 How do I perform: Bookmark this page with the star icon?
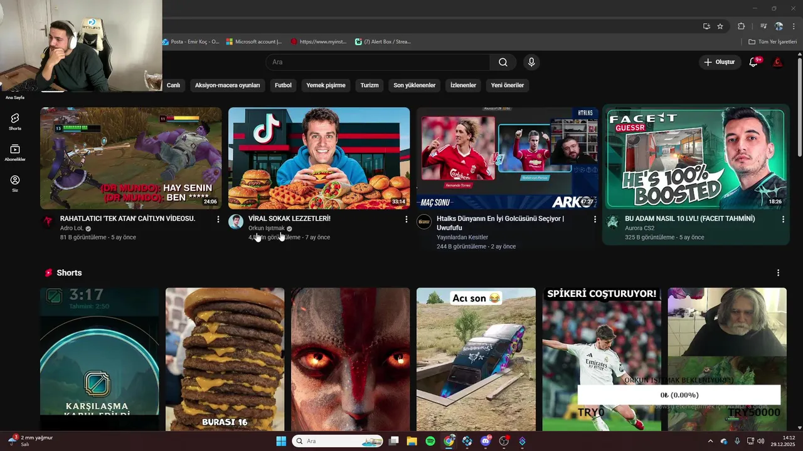tap(720, 26)
